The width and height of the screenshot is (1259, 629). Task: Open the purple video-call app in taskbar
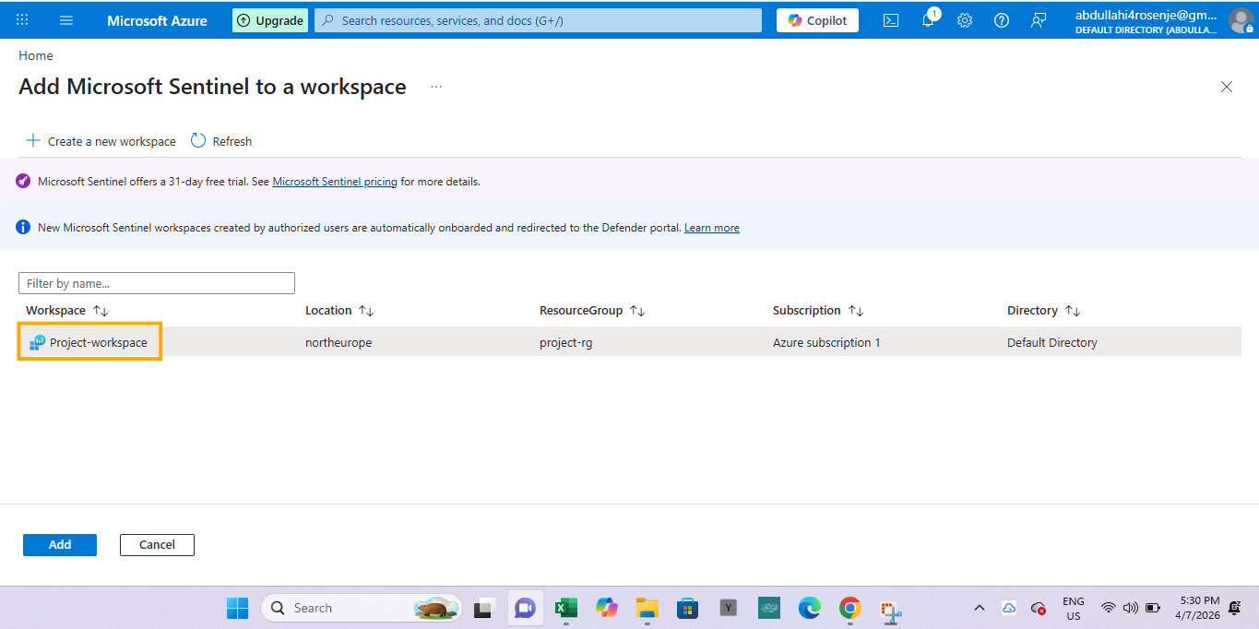click(x=526, y=608)
